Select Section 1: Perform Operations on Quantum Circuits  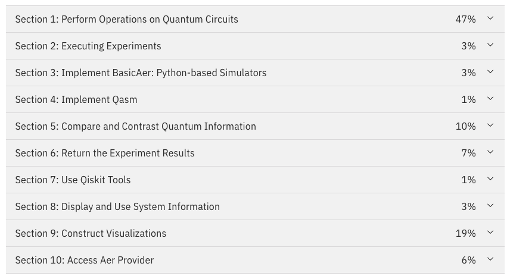coord(126,19)
